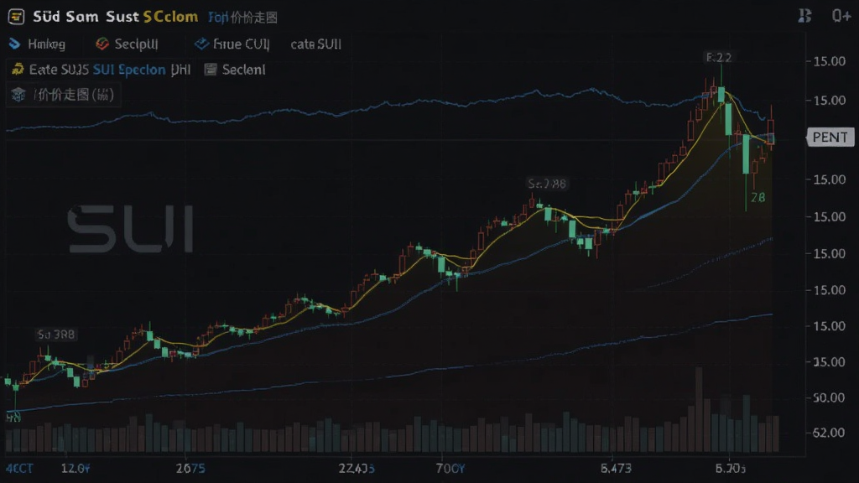Click the 62.00 price axis label

pyautogui.click(x=828, y=433)
